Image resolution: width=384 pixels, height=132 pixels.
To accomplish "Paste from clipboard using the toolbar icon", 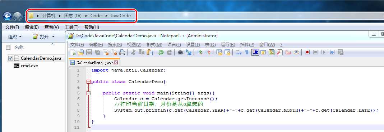I will tap(150, 52).
